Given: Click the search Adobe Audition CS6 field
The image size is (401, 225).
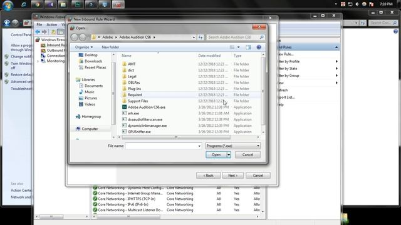Looking at the screenshot, I should point(236,37).
